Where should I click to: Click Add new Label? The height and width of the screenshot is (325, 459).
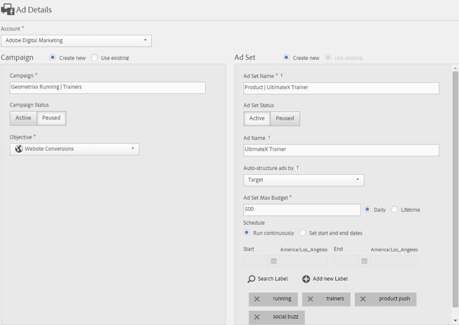coord(325,279)
